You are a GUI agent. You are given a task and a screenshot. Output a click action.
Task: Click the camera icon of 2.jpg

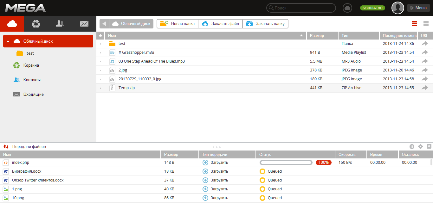click(112, 70)
